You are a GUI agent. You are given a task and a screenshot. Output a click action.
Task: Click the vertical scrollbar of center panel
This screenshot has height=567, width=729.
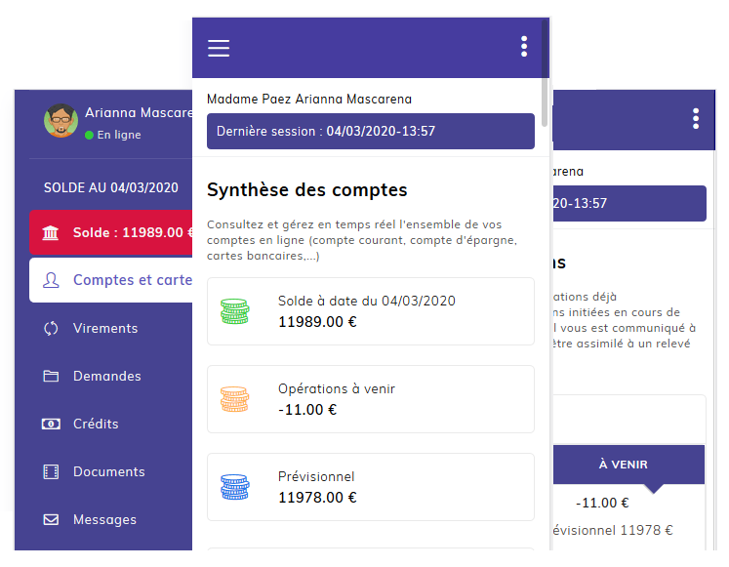pyautogui.click(x=545, y=59)
